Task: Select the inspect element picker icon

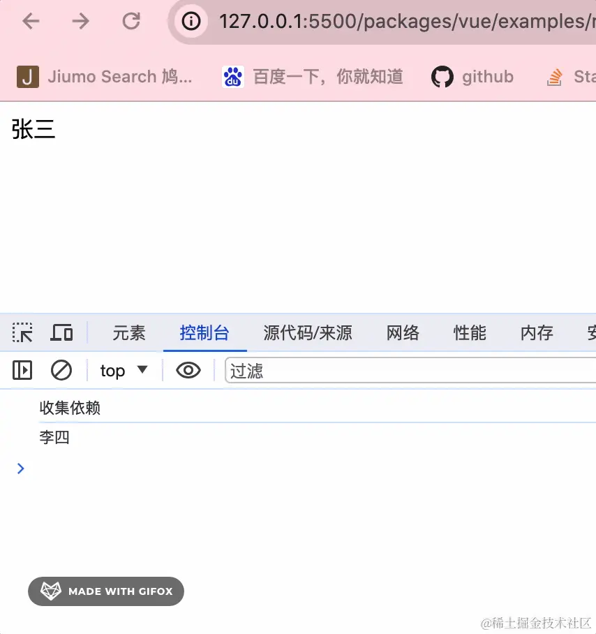Action: tap(22, 333)
